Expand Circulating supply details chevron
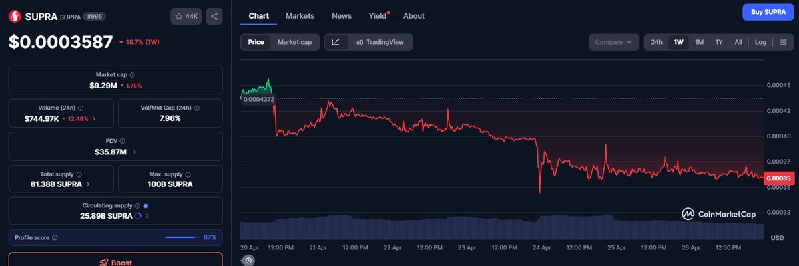Image resolution: width=799 pixels, height=266 pixels. 148,215
